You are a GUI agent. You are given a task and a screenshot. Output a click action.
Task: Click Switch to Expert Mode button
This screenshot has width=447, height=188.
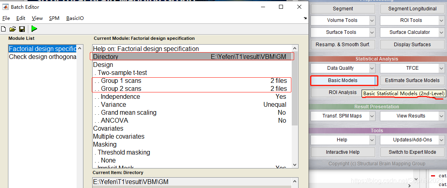(x=412, y=152)
